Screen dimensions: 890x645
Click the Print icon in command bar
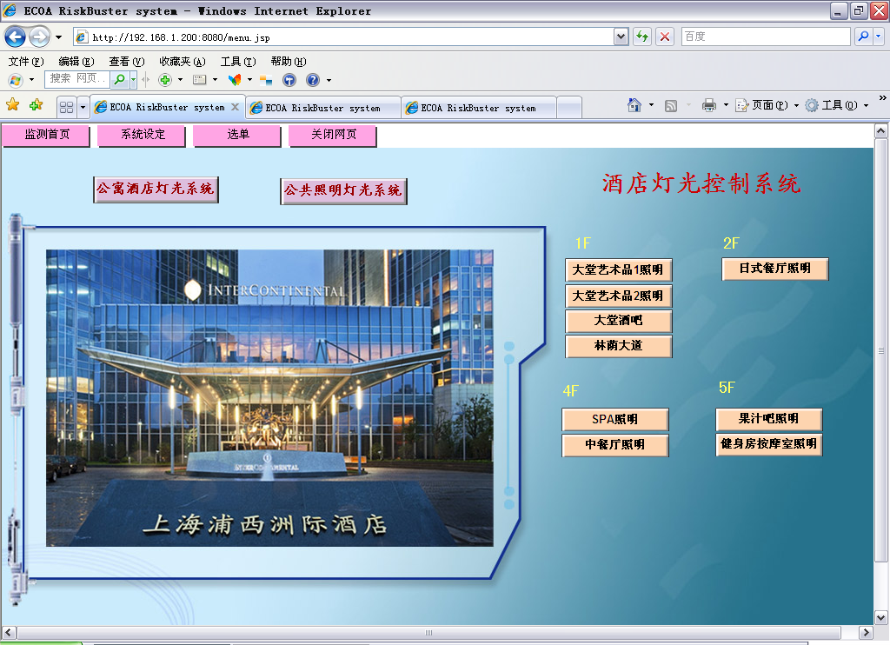(x=709, y=105)
